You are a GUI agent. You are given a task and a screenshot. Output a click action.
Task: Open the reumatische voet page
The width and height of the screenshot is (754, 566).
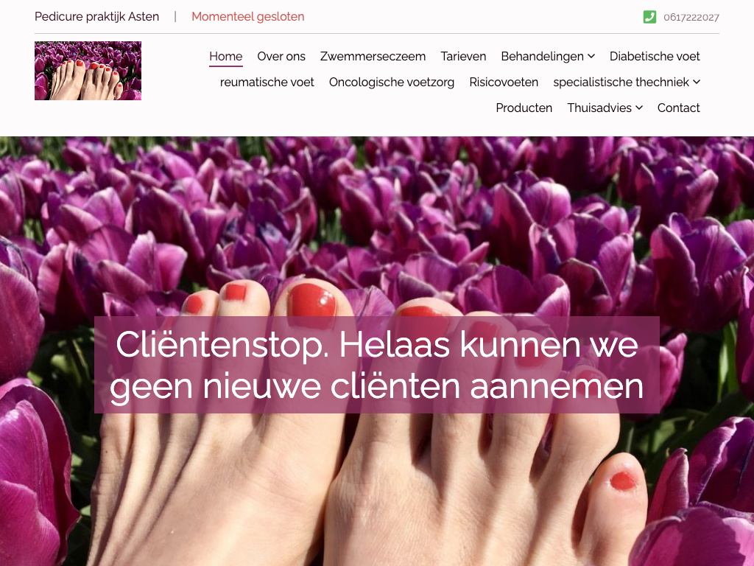tap(267, 83)
